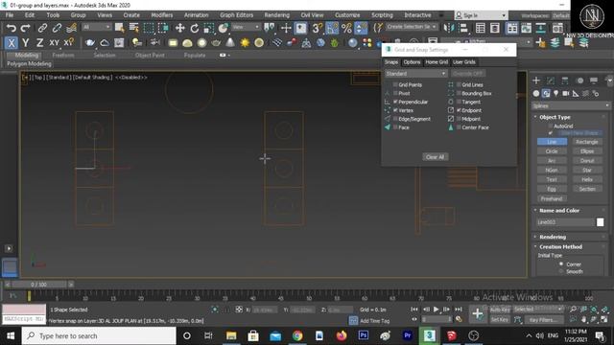Activate the Select and Rotate tool

coord(194,28)
